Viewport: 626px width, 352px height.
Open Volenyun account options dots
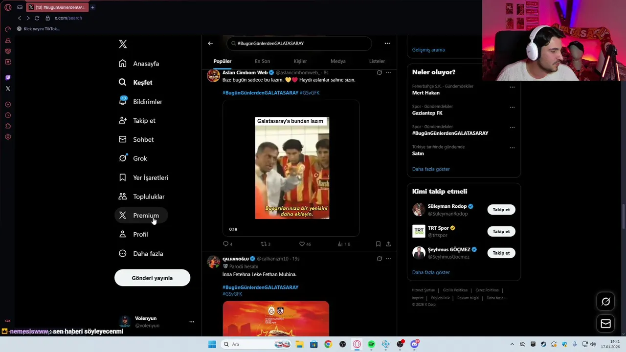click(x=192, y=322)
